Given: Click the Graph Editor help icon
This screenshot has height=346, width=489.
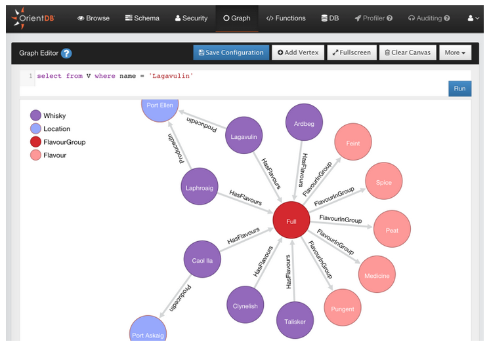Looking at the screenshot, I should pos(66,53).
